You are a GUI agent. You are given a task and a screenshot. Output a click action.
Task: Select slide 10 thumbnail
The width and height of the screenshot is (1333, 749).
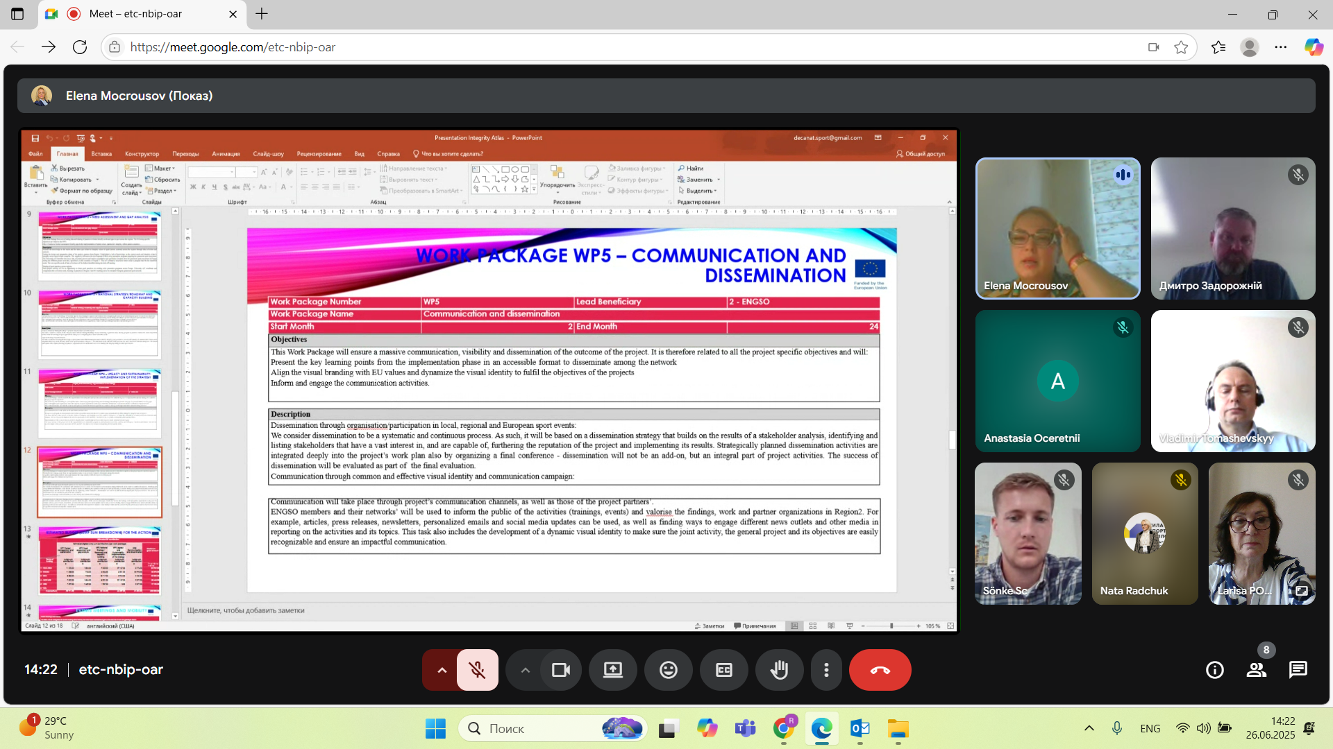[x=100, y=324]
